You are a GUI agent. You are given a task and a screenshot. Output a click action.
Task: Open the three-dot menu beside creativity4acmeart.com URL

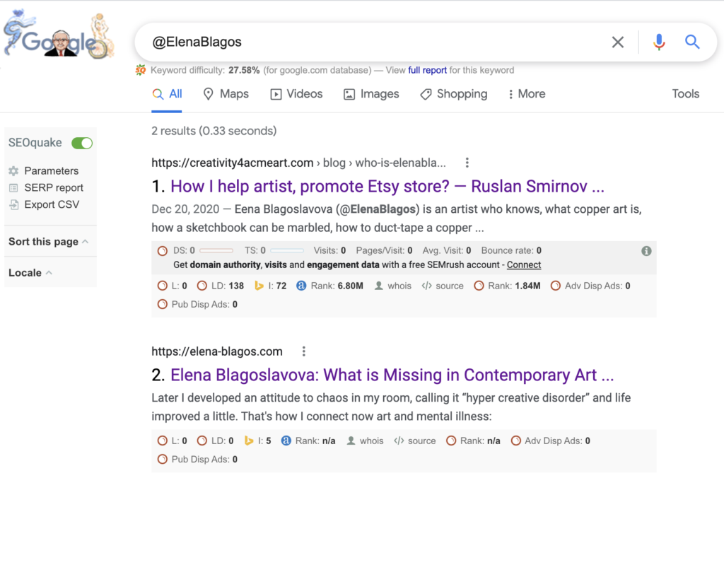click(467, 162)
